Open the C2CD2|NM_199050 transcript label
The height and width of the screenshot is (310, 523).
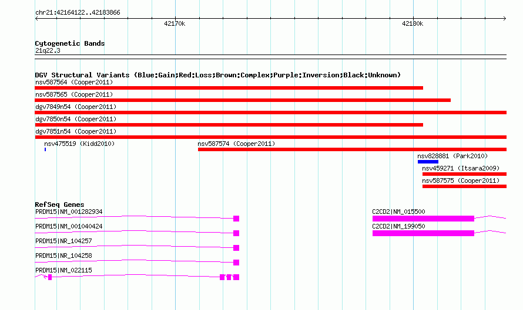pos(398,226)
